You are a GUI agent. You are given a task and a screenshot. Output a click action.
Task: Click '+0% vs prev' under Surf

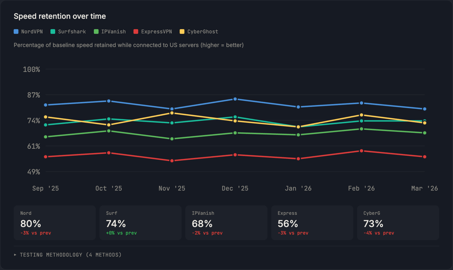(x=121, y=233)
